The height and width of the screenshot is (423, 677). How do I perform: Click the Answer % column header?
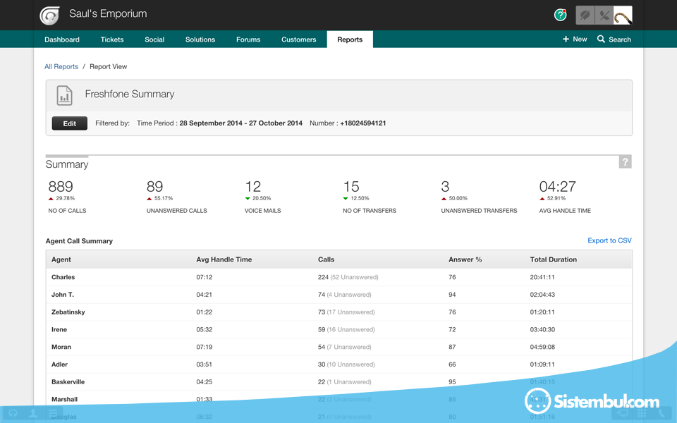465,259
